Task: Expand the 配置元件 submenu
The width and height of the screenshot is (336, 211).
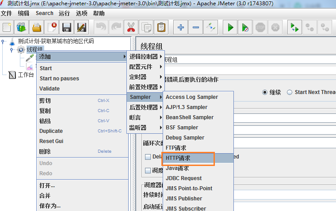Action: (x=146, y=67)
